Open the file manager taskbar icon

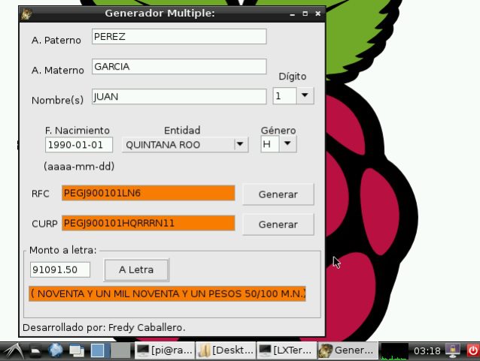coord(36,351)
